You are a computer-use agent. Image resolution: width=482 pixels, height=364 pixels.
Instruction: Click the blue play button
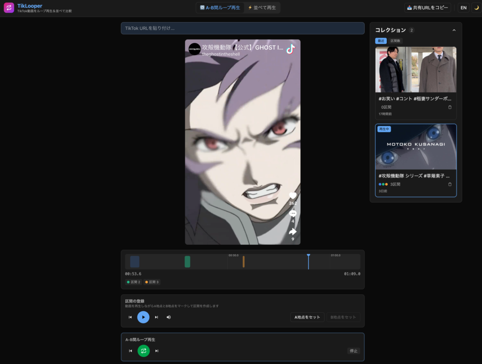point(143,317)
